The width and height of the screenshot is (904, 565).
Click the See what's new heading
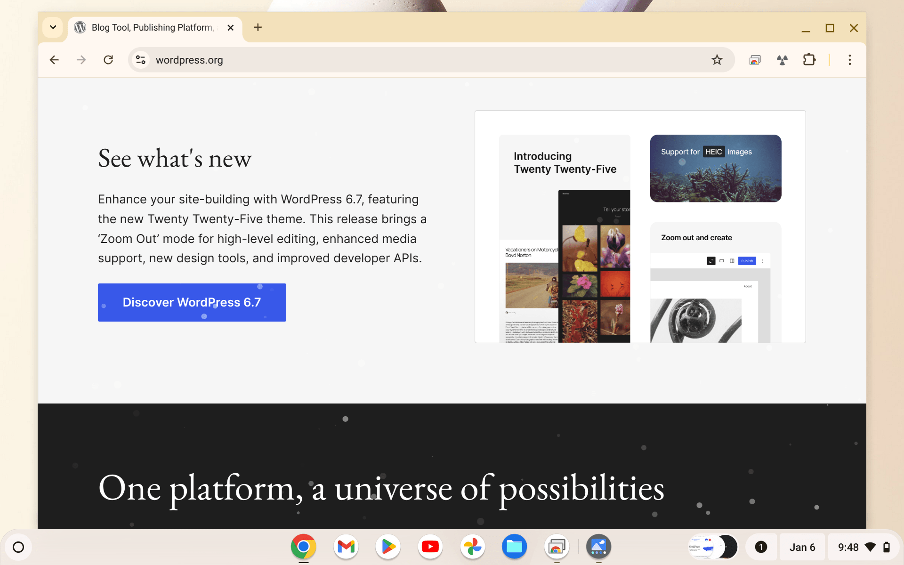click(x=175, y=159)
